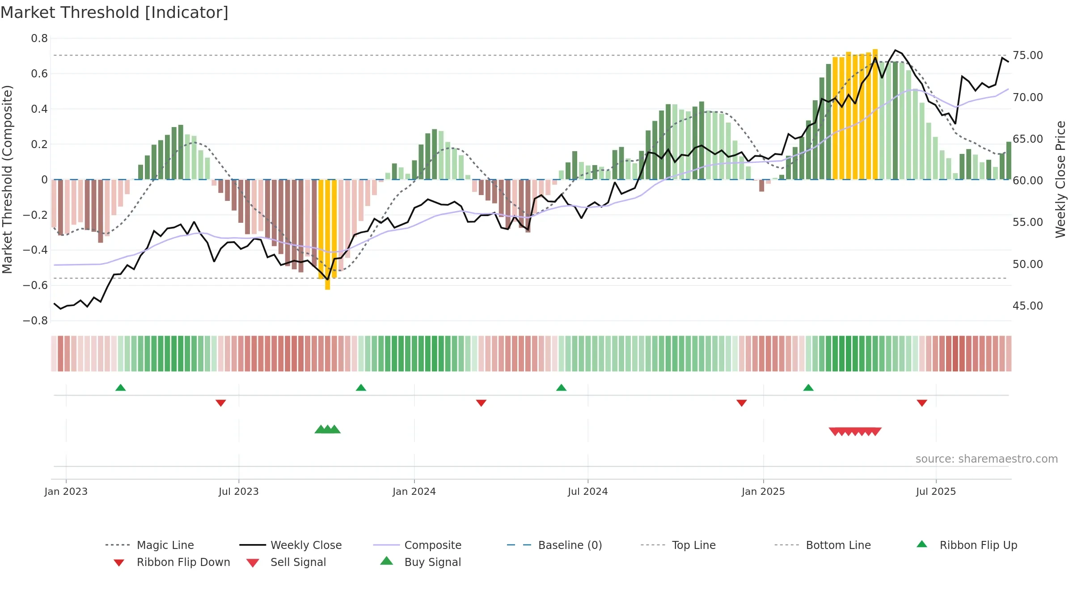1073x604 pixels.
Task: Click the Jul 2023 axis label
Action: pyautogui.click(x=239, y=491)
